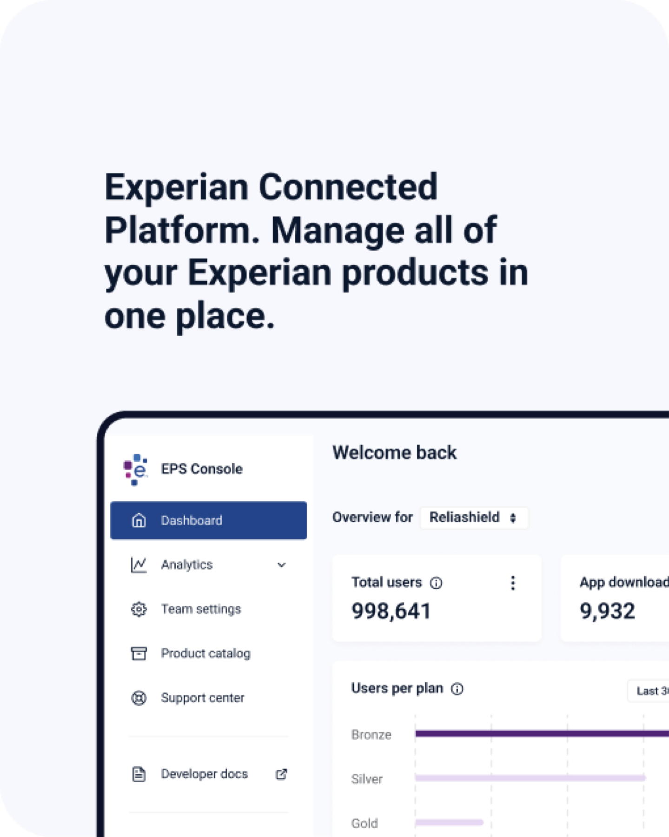The width and height of the screenshot is (669, 837).
Task: Click the App downloads card
Action: (x=615, y=598)
